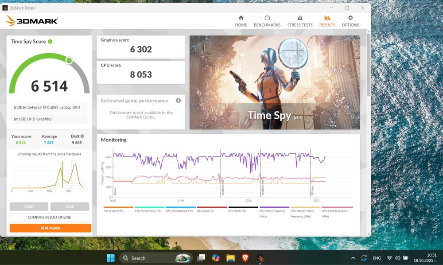Screen dimensions: 443x265
Task: Click the volume speaker tray icon
Action: coord(397,258)
